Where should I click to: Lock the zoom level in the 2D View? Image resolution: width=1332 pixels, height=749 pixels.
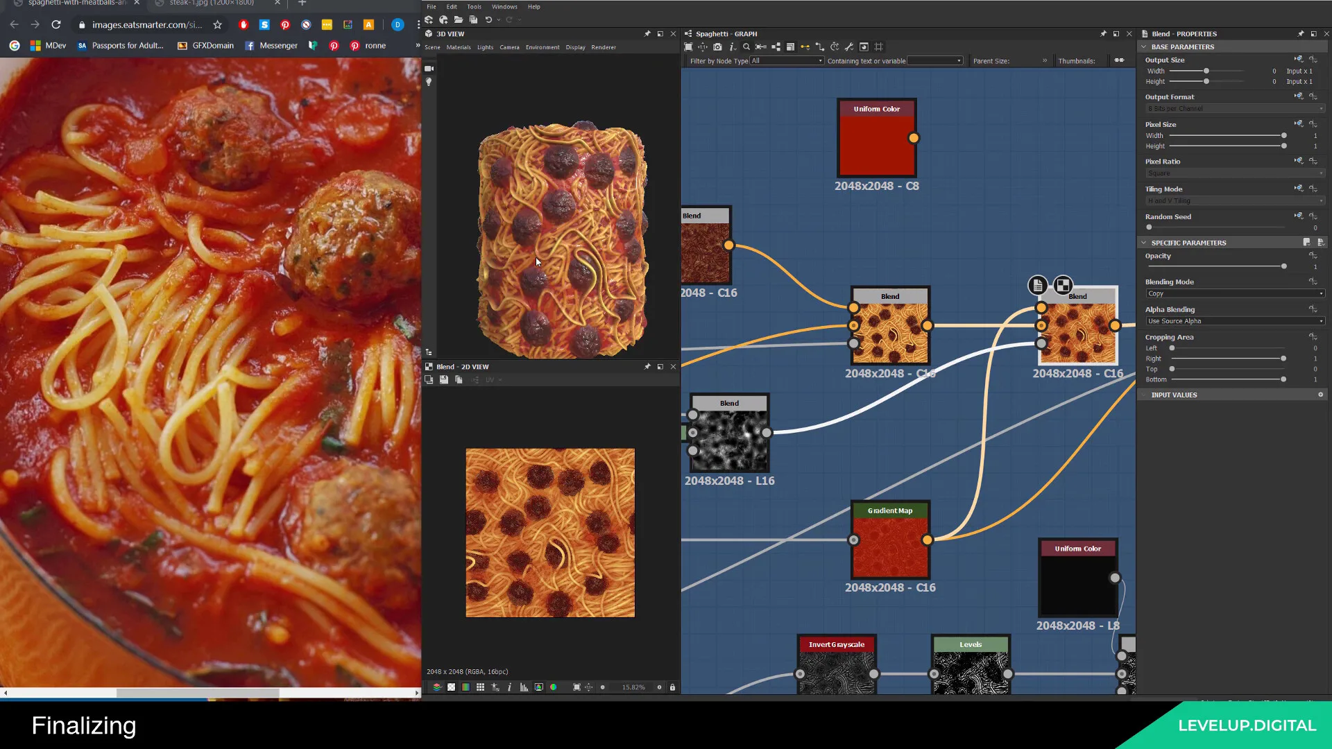point(672,687)
